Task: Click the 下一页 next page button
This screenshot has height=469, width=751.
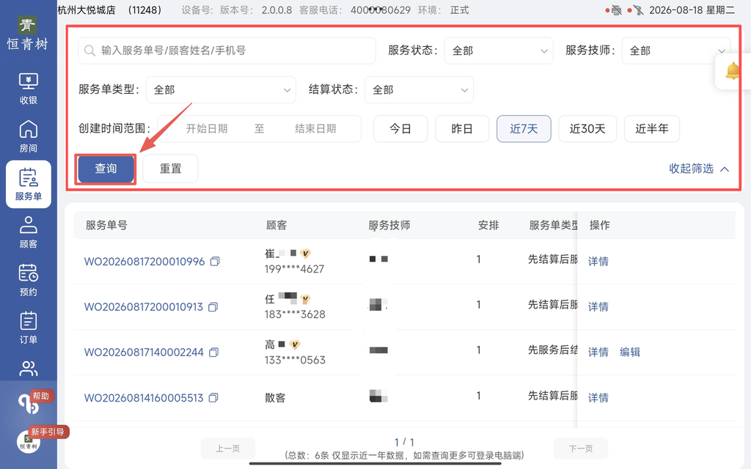Action: [581, 448]
